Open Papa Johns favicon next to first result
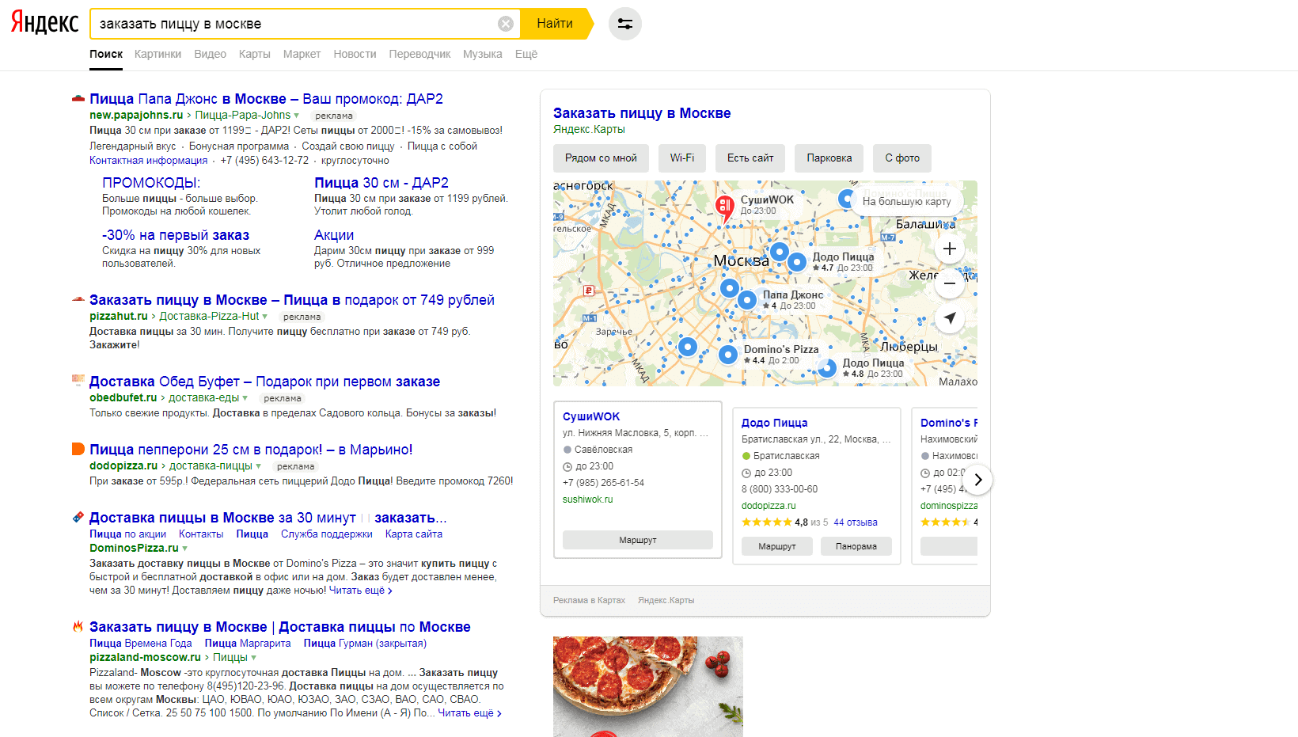The width and height of the screenshot is (1298, 737). pyautogui.click(x=78, y=99)
